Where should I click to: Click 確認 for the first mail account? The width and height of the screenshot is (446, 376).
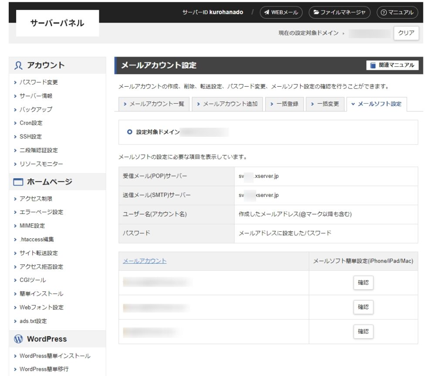click(363, 283)
